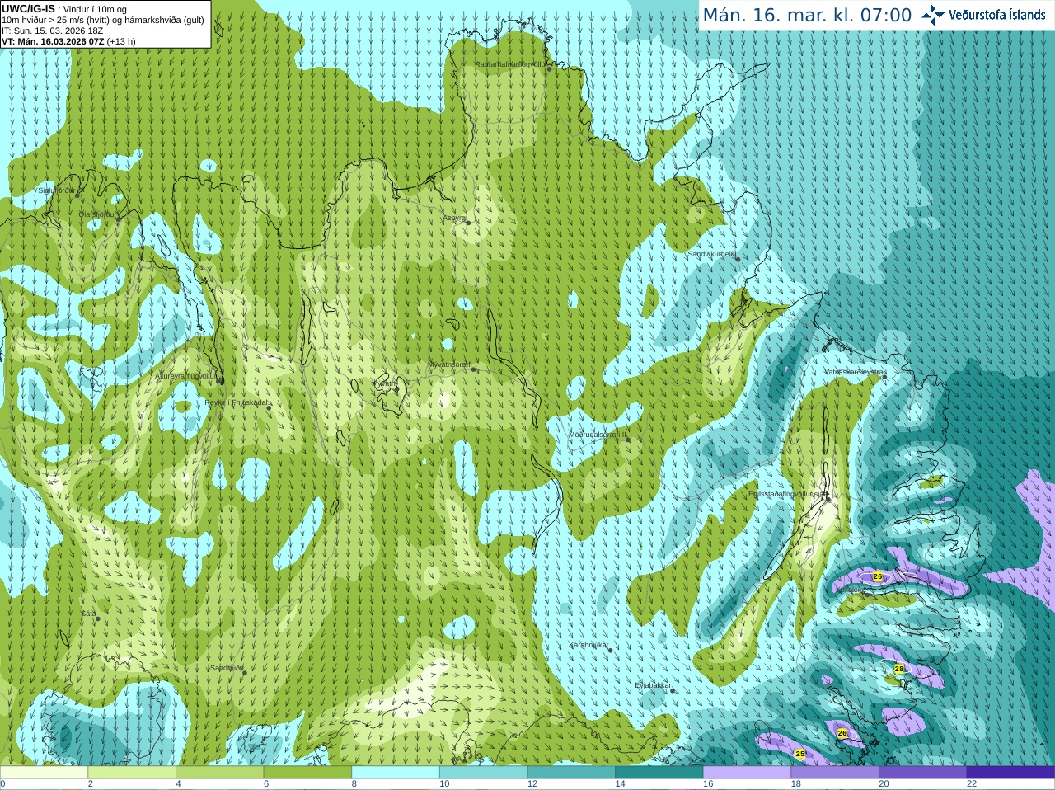Click the hámarkshviða (gult) description line
Viewport: 1055px width, 790px height.
coord(103,20)
